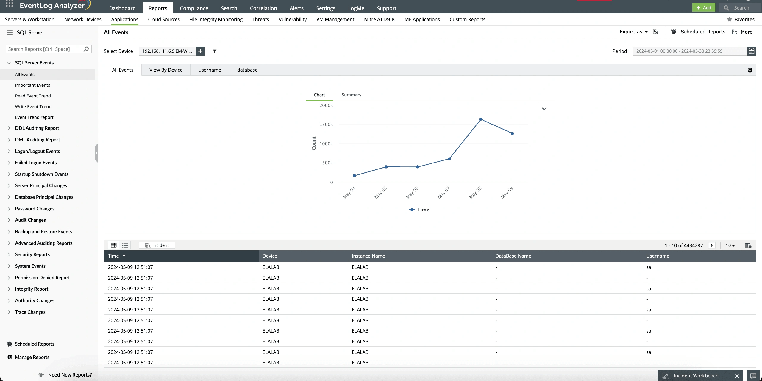Click the export history icon

pyautogui.click(x=655, y=32)
